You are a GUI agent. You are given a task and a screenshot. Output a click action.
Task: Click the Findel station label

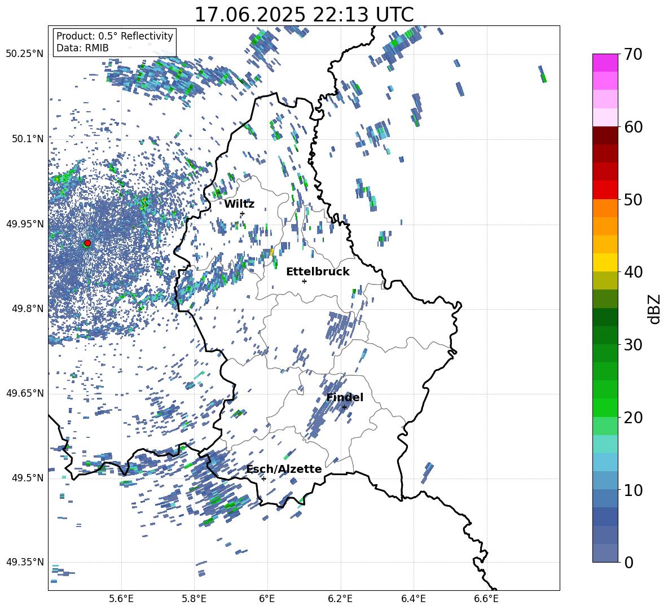345,397
